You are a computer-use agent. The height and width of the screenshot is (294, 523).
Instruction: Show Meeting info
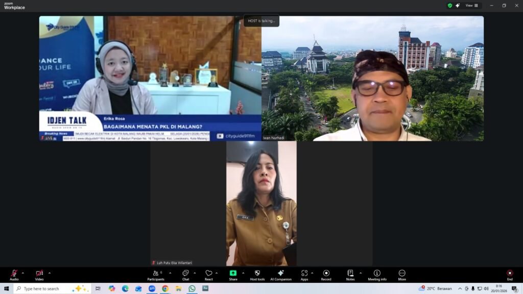click(x=377, y=274)
